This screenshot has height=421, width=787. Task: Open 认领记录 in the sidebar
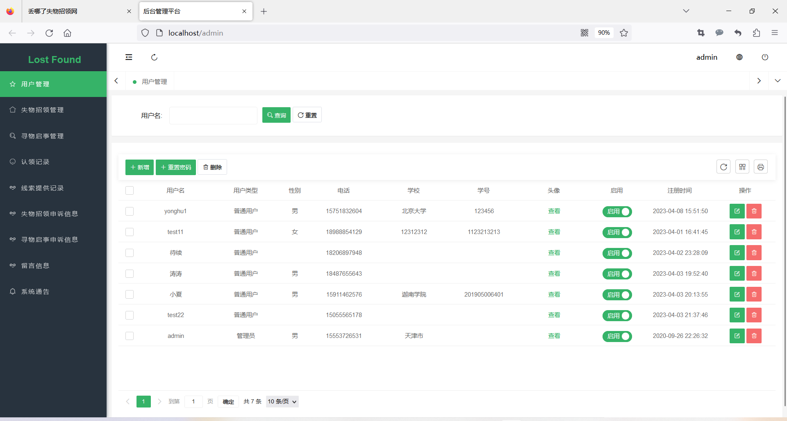click(x=53, y=162)
